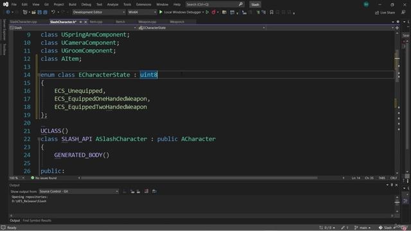411x231 pixels.
Task: Open the Edit menu
Action: (x=24, y=4)
